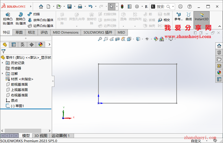Click Boundary Boss/Base (边界凸台/基体)

pyautogui.click(x=41, y=26)
